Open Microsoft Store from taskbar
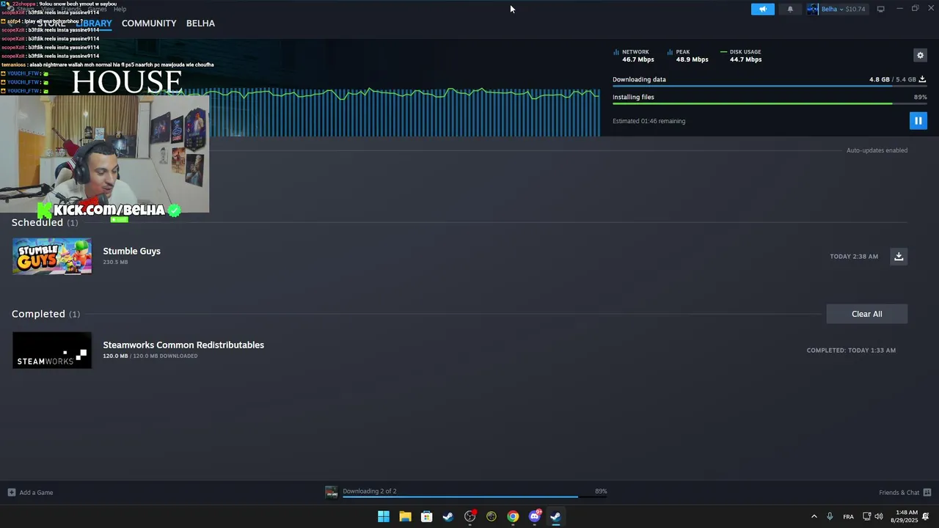Viewport: 939px width, 528px height. [x=426, y=516]
